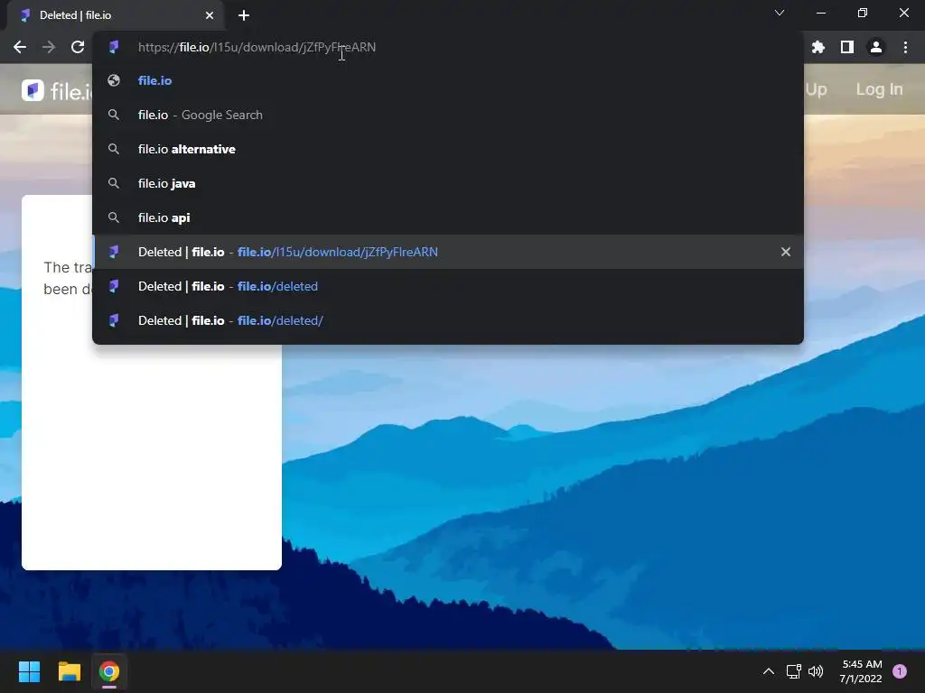This screenshot has height=693, width=925.
Task: Select 'file.io api' search suggestion
Action: point(448,217)
